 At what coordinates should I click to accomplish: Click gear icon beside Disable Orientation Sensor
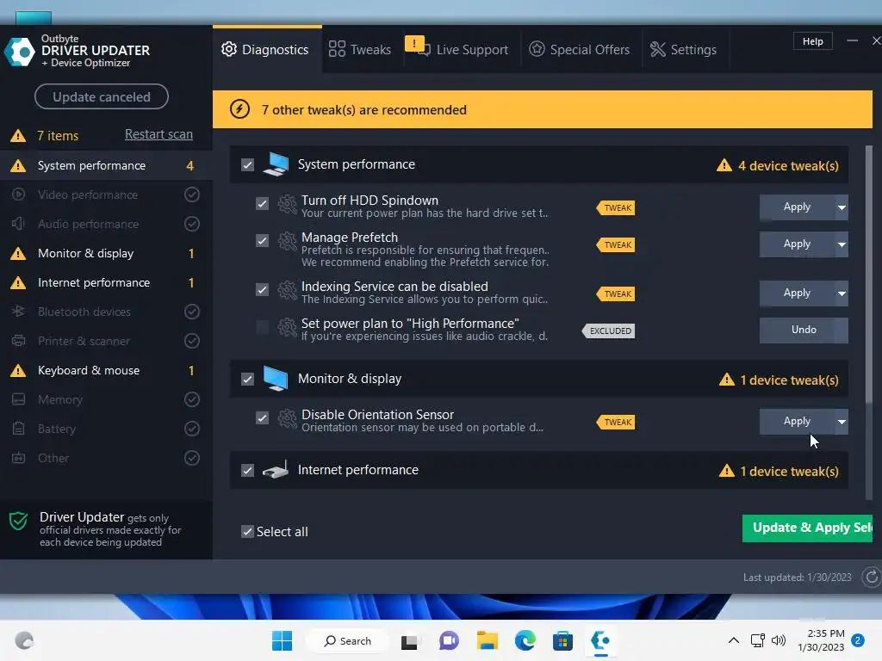tap(287, 419)
